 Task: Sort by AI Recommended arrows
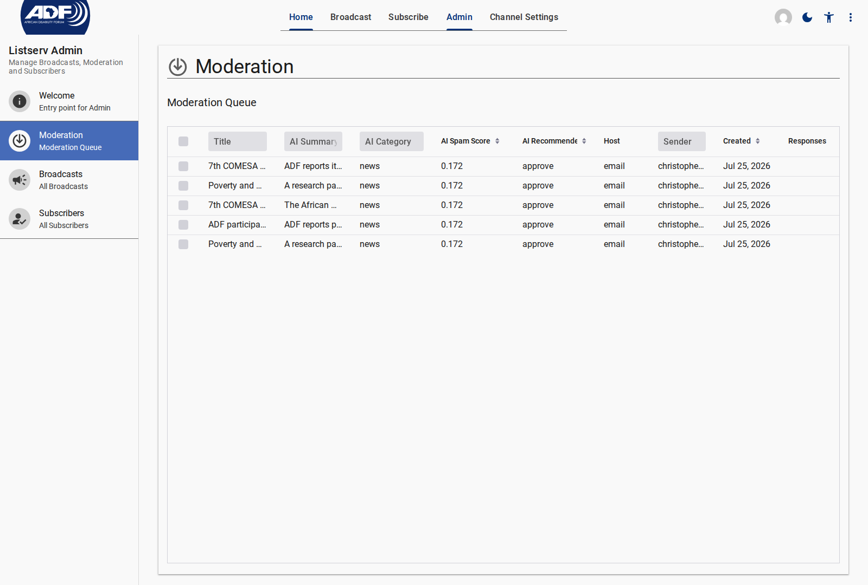click(x=584, y=141)
